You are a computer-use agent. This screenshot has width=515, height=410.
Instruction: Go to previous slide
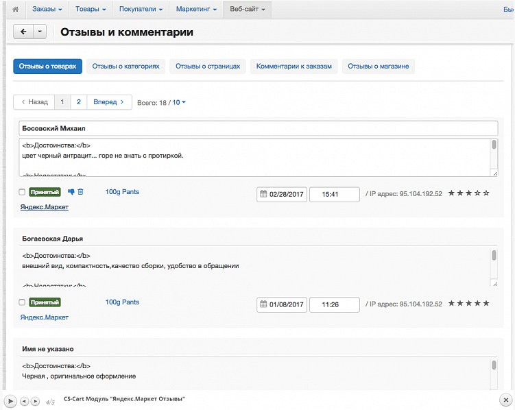point(24,401)
